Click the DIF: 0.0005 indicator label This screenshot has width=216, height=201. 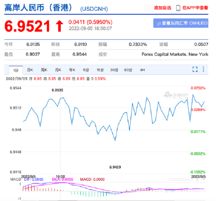(34, 179)
